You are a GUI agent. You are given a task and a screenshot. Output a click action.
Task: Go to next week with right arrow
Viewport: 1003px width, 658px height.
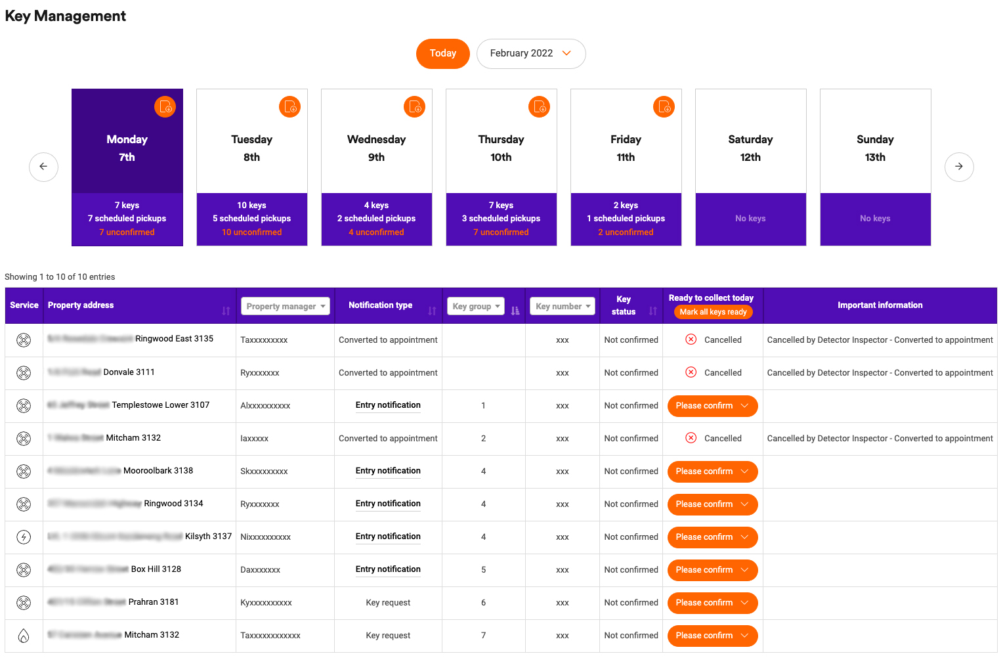959,167
